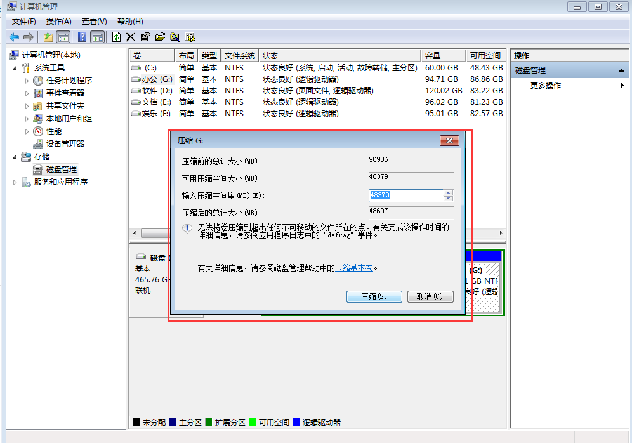Expand 服务和应用程序 in the tree
This screenshot has width=632, height=443.
[15, 182]
